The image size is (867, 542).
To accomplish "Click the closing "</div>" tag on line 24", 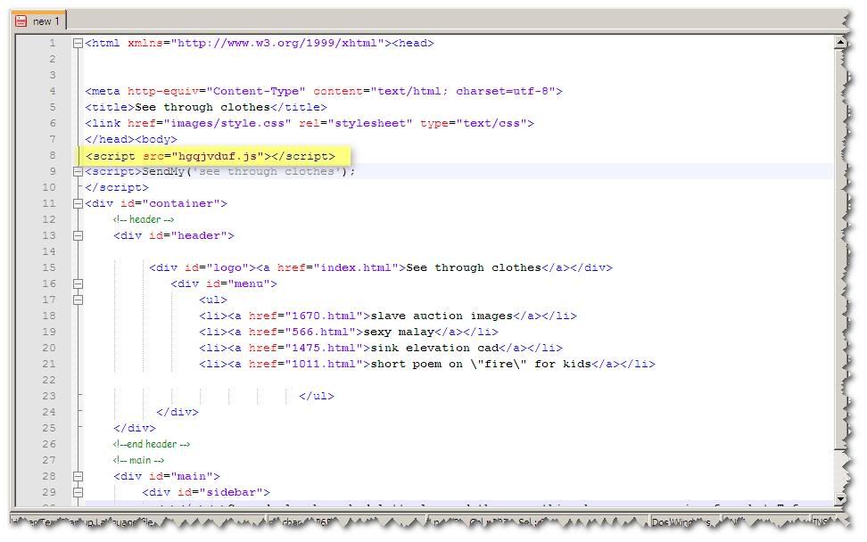I will click(178, 412).
